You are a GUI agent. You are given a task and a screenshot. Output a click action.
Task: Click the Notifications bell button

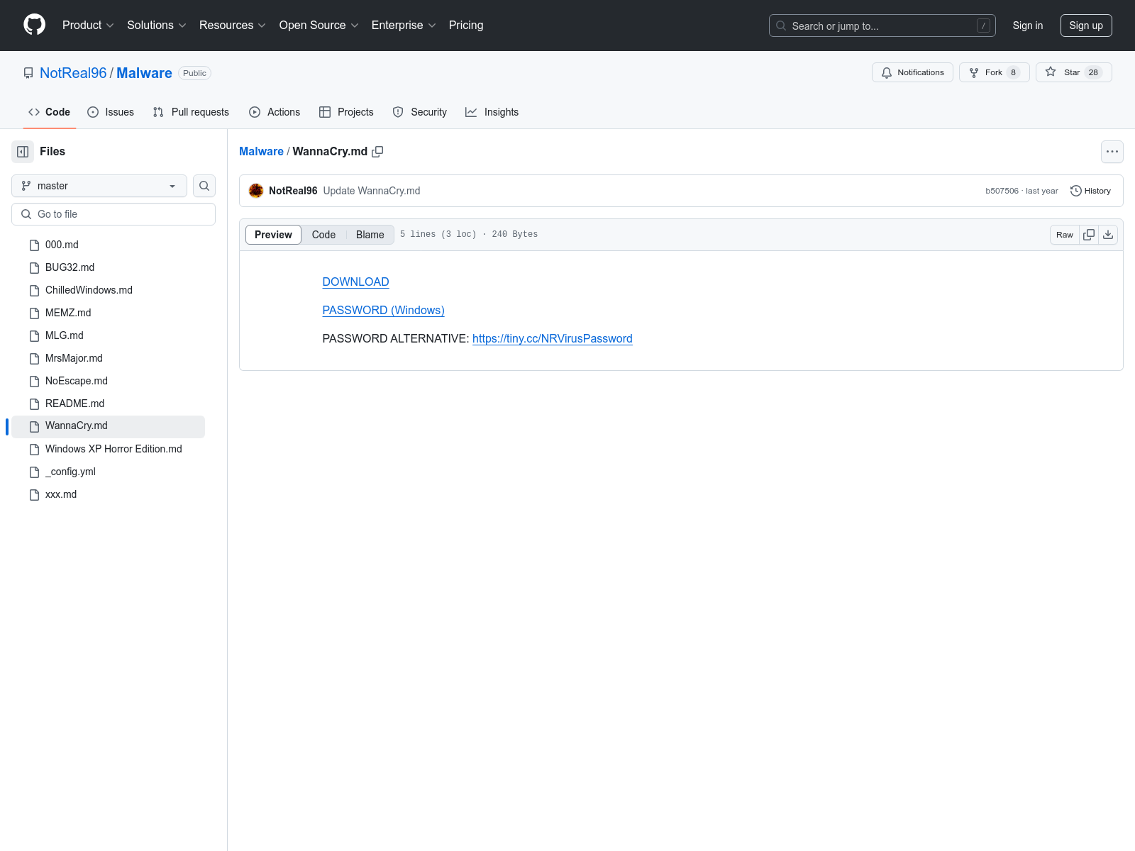point(912,72)
